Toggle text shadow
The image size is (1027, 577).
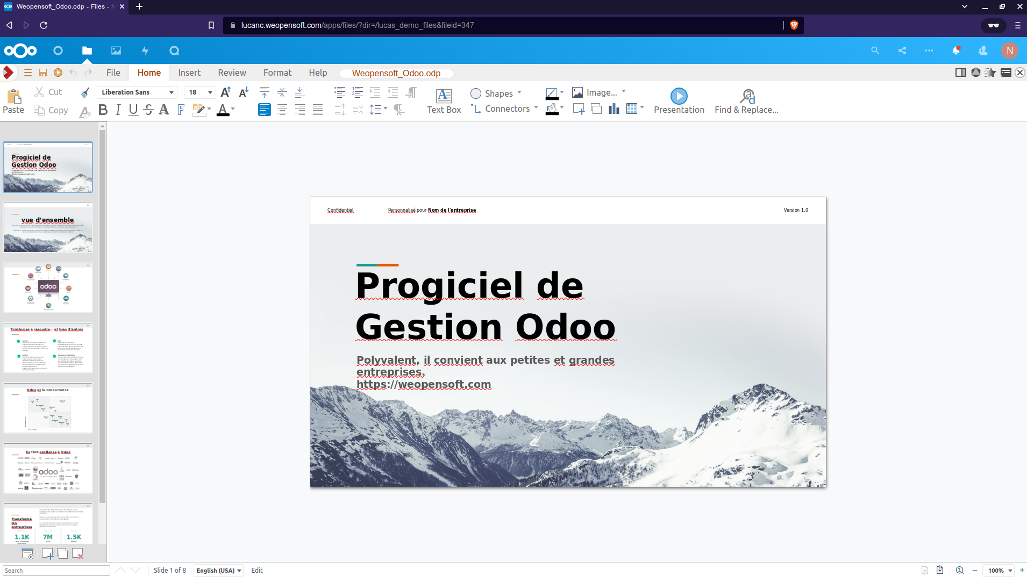click(164, 110)
